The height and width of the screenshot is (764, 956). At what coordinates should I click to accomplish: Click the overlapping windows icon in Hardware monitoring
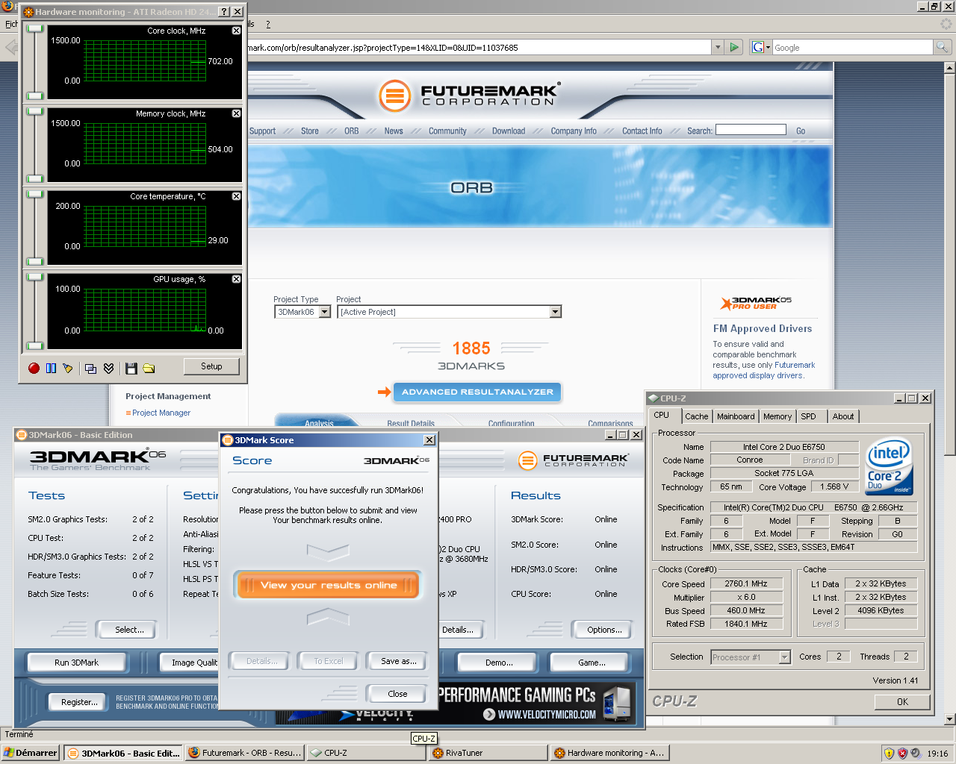(90, 368)
